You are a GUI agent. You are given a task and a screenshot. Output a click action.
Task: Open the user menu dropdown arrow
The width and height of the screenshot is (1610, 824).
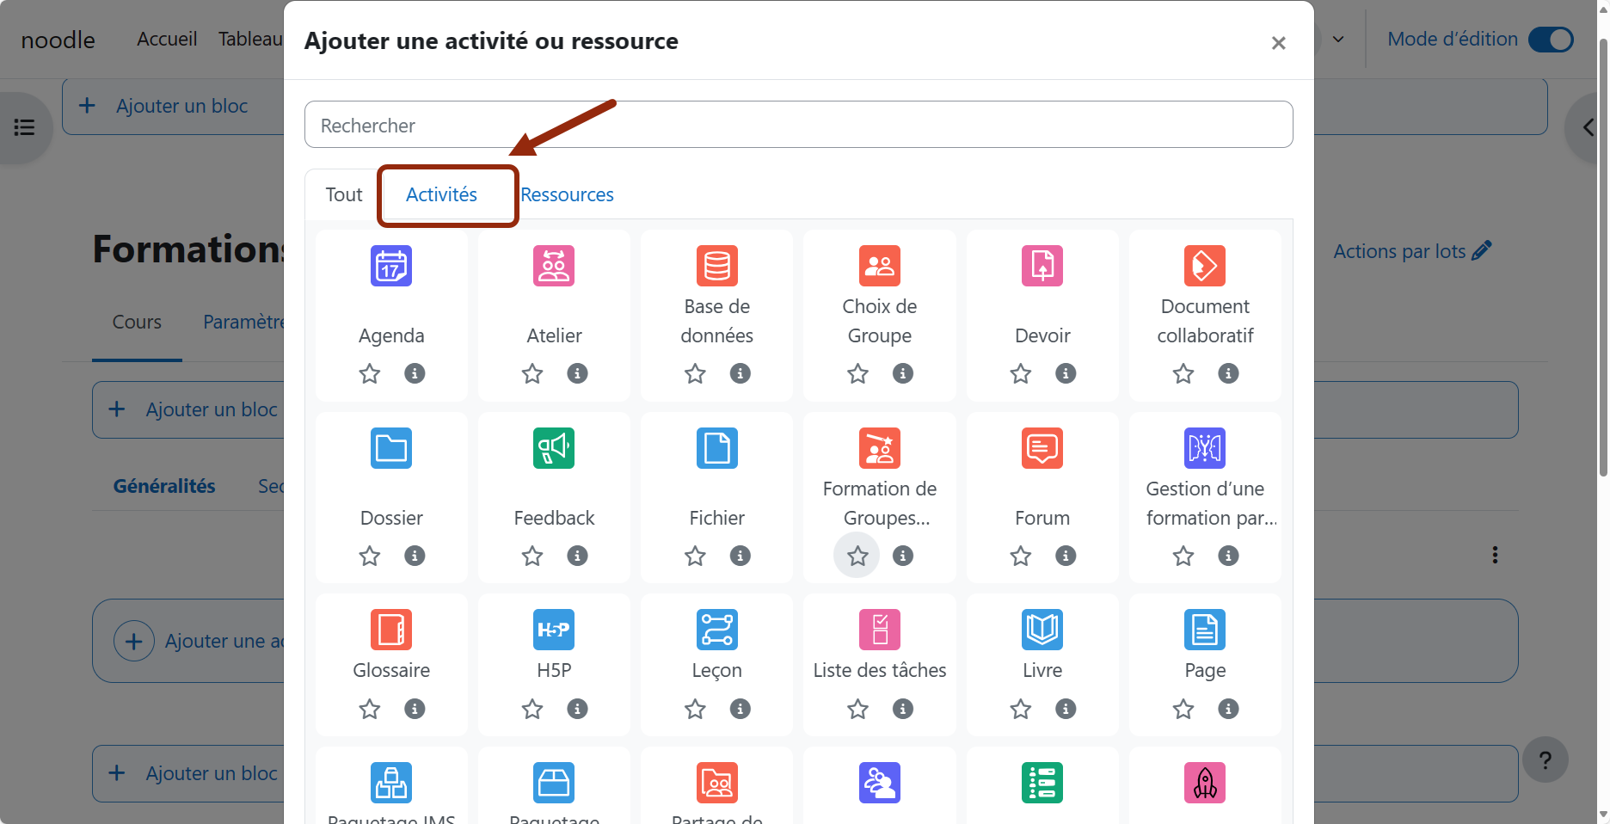coord(1338,40)
